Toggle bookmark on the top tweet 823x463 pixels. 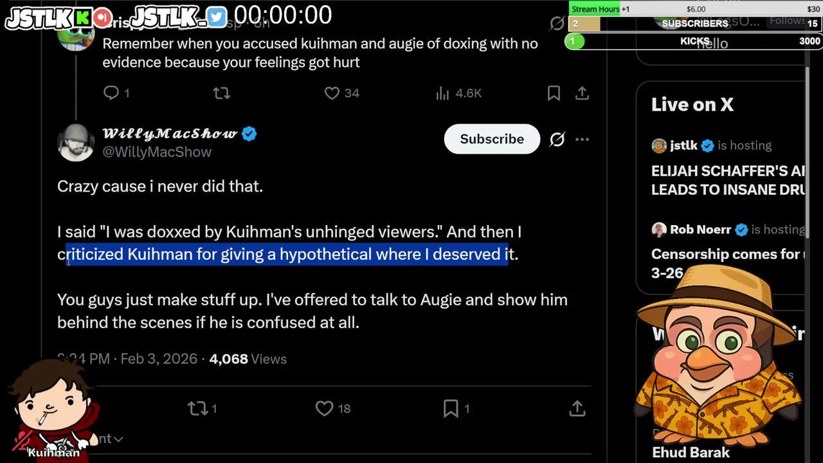click(554, 93)
